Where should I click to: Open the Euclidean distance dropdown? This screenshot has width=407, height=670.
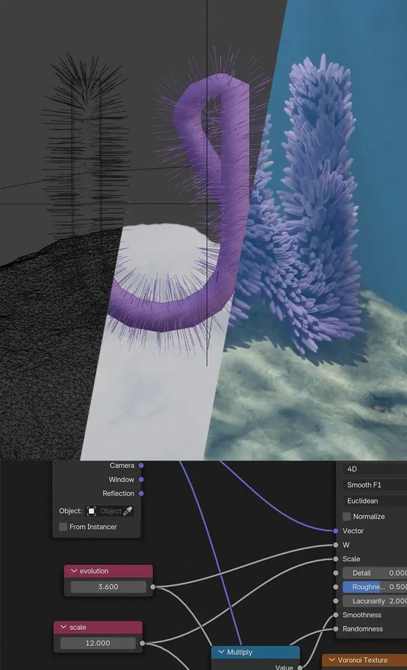(x=375, y=501)
